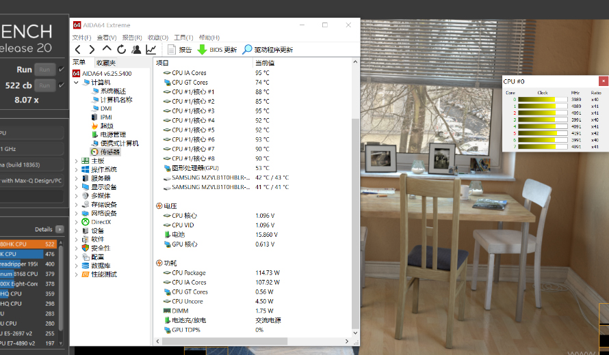Viewport: 609px width, 355px height.
Task: Expand the 显示设备 tree node
Action: [x=76, y=187]
